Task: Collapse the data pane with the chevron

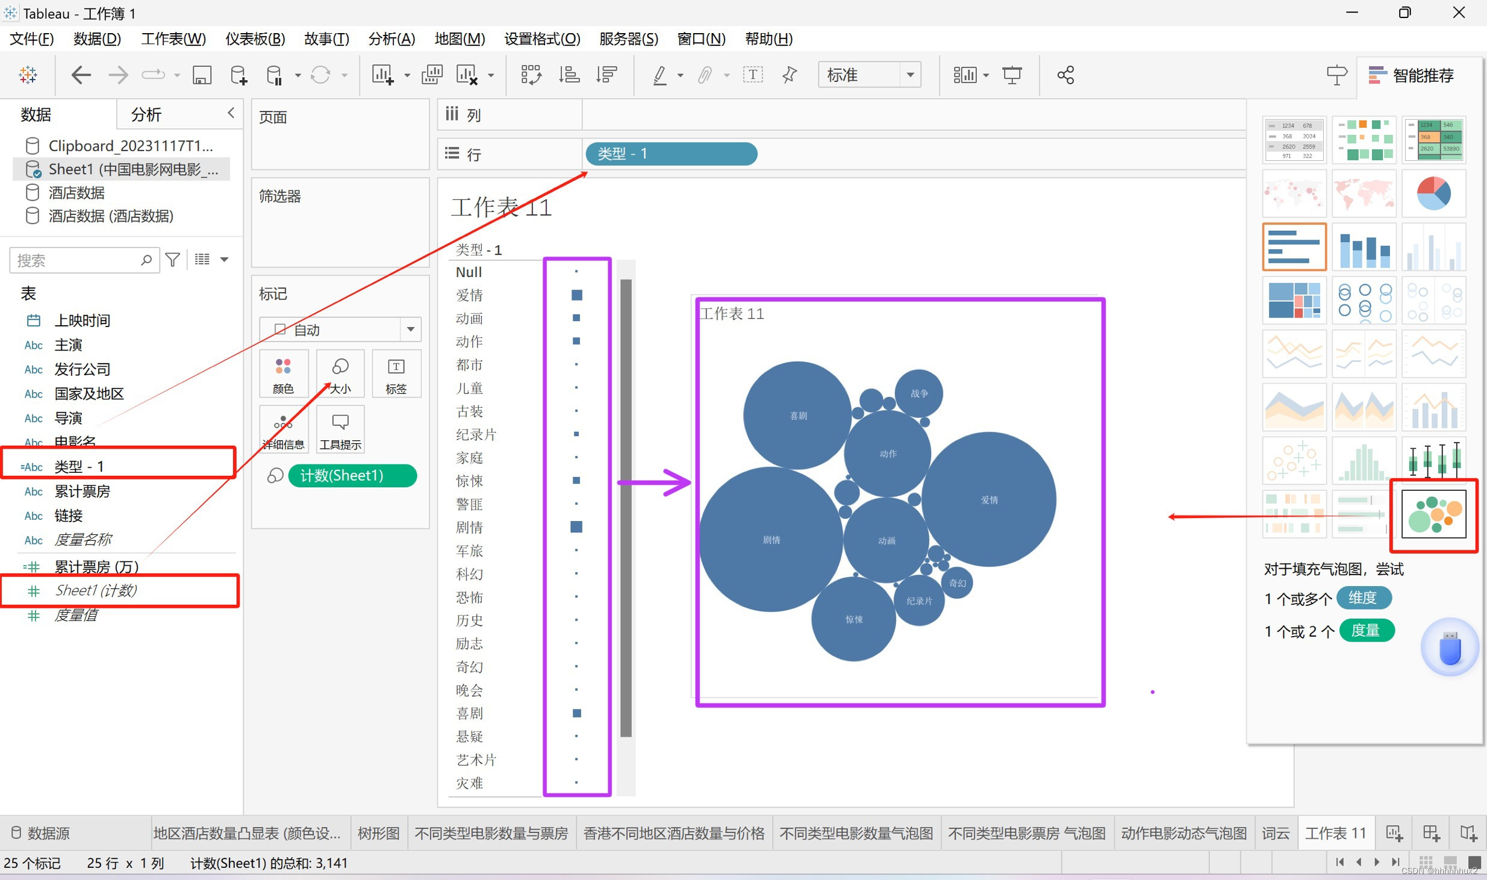Action: click(x=231, y=113)
